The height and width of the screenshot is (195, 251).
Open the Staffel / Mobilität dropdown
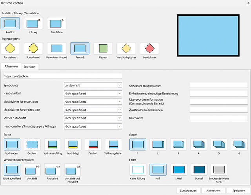(93, 118)
